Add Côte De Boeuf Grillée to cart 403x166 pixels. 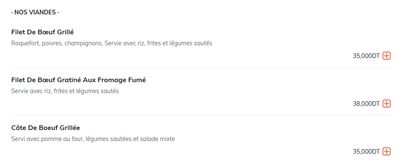386,152
